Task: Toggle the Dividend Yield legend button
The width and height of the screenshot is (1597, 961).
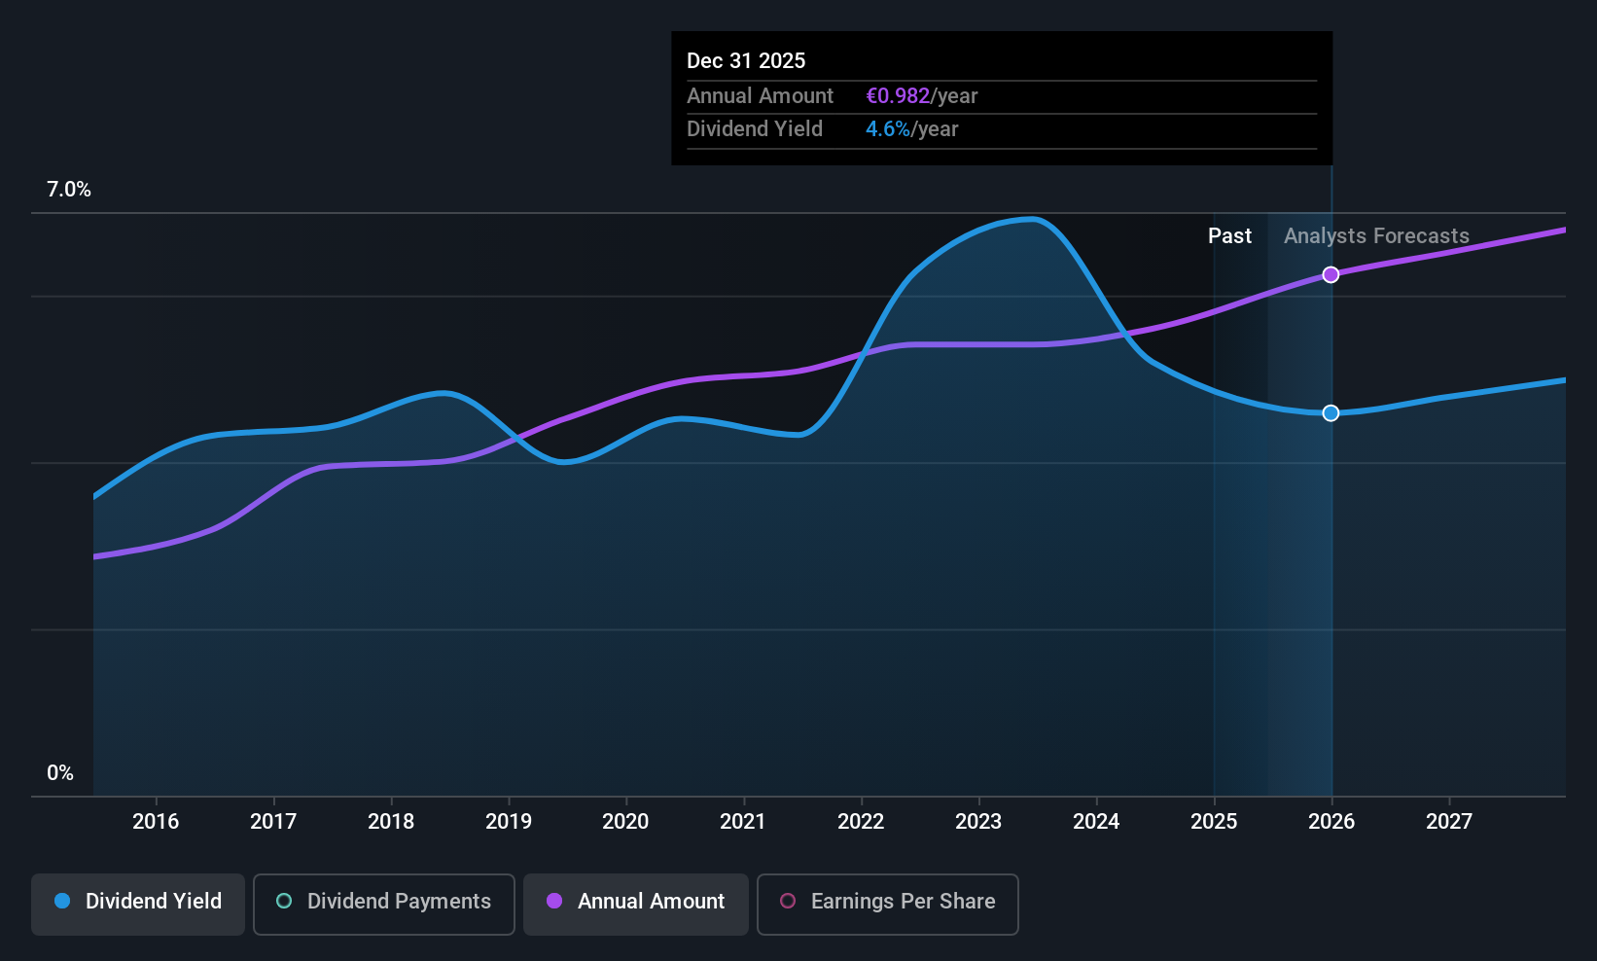Action: point(138,905)
